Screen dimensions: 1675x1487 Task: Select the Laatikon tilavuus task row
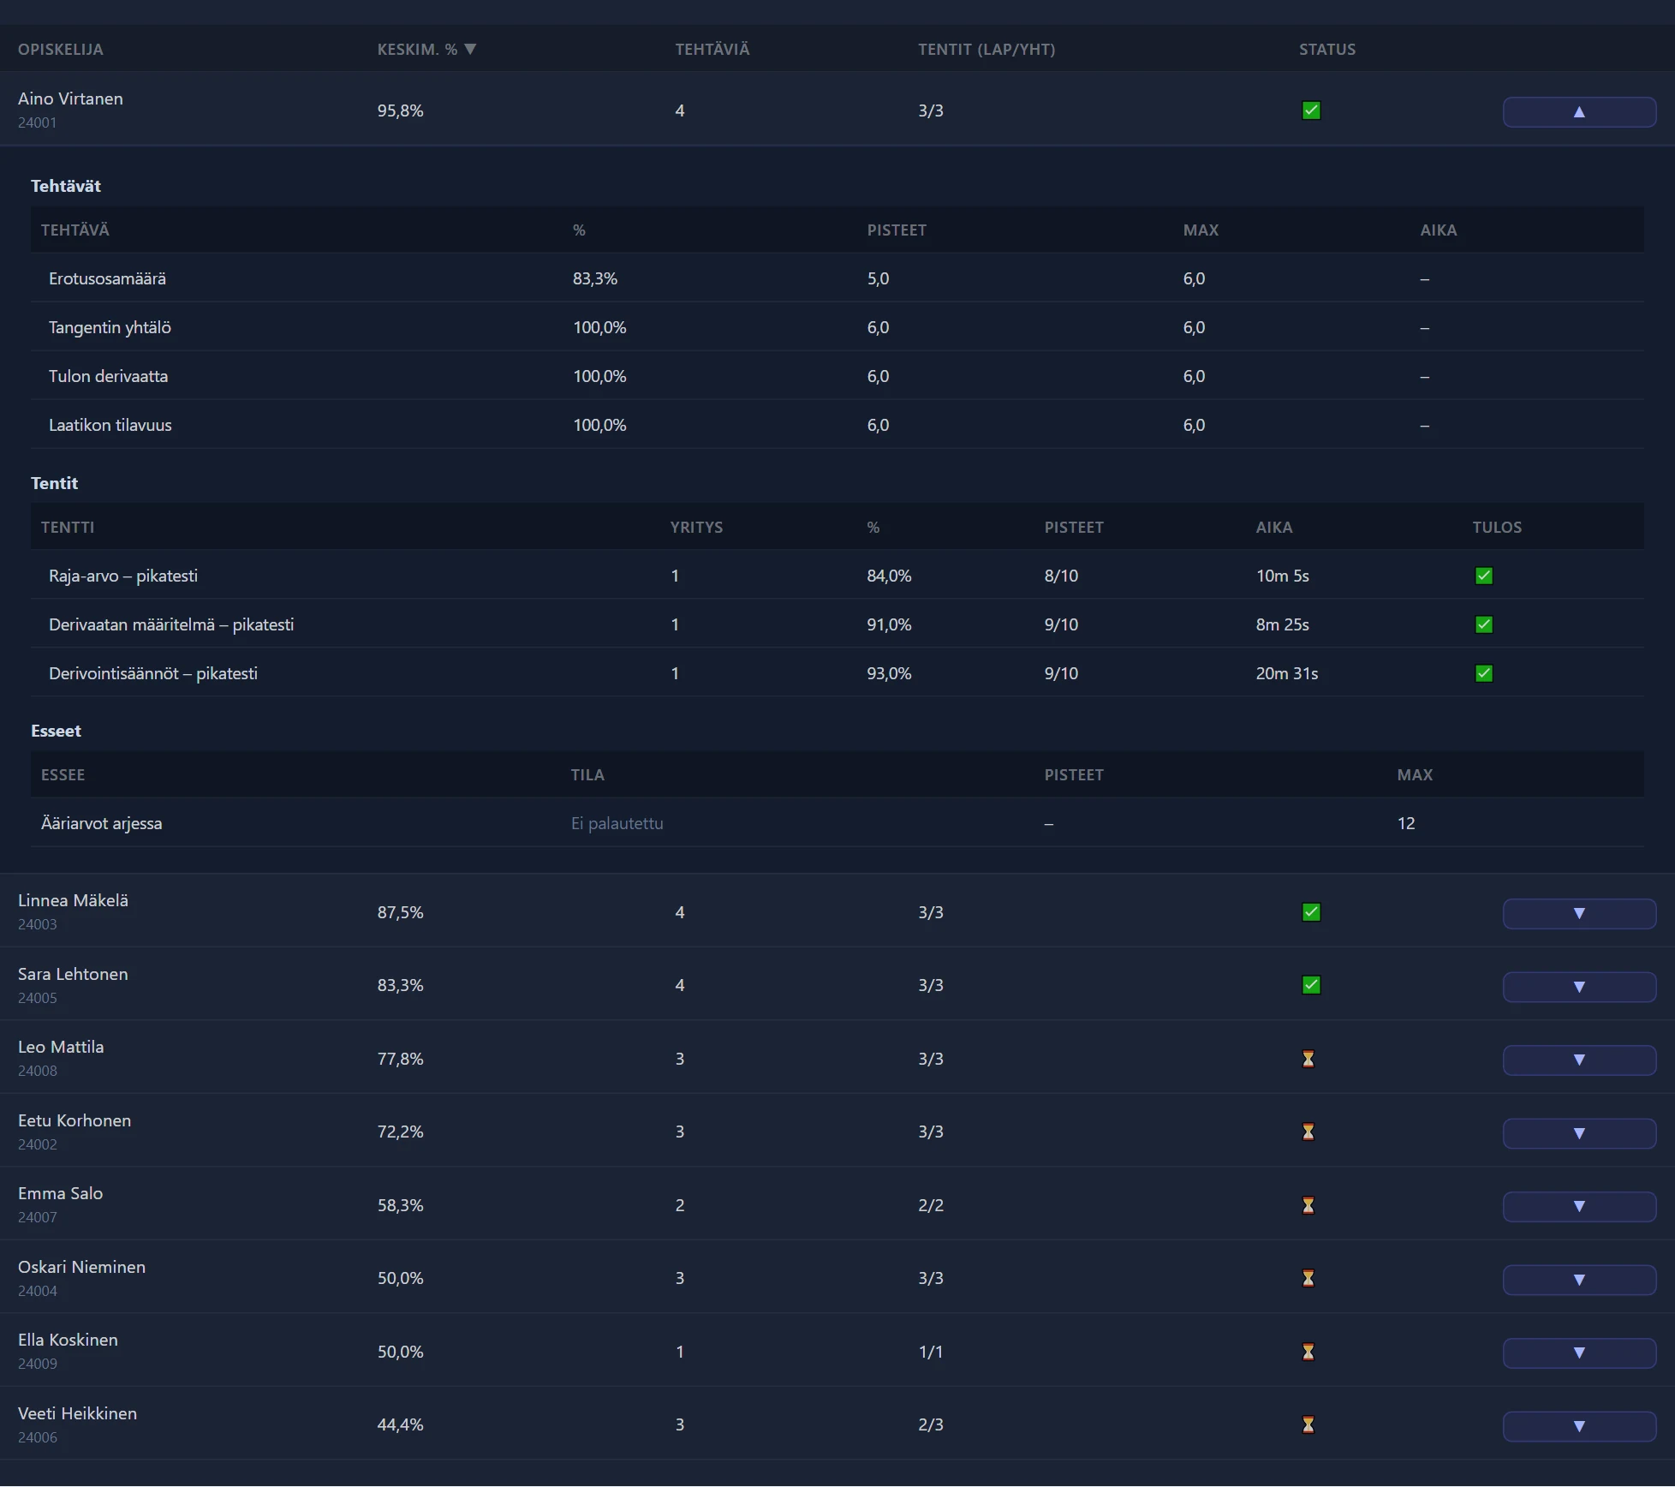pyautogui.click(x=837, y=425)
